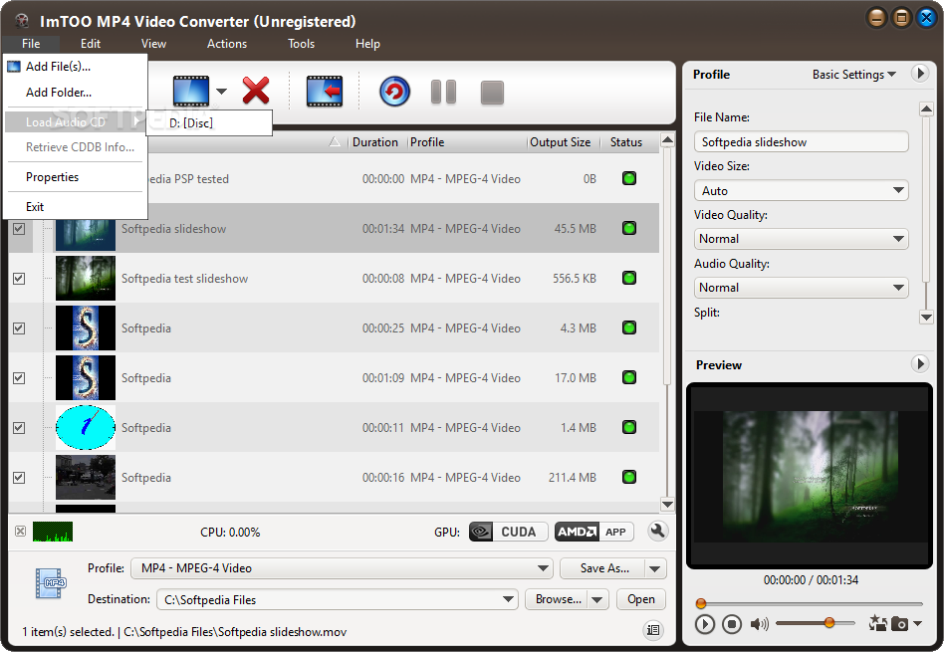Click the Pause icon in toolbar

pyautogui.click(x=444, y=92)
